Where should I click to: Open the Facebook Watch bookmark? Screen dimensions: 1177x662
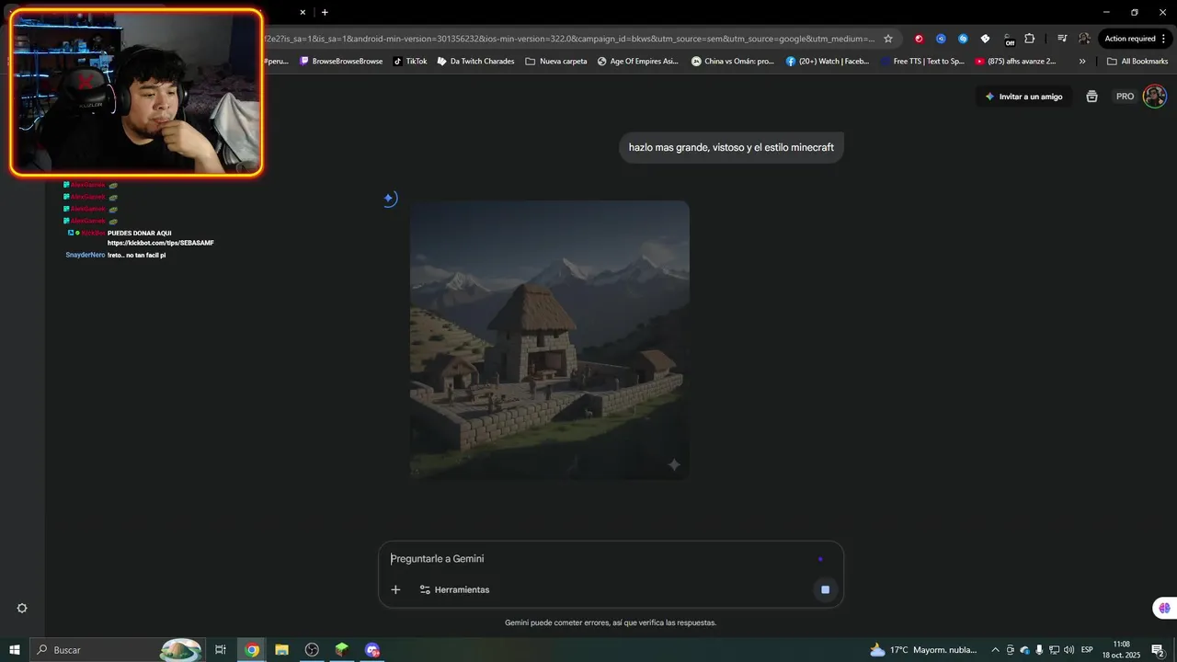pos(828,62)
